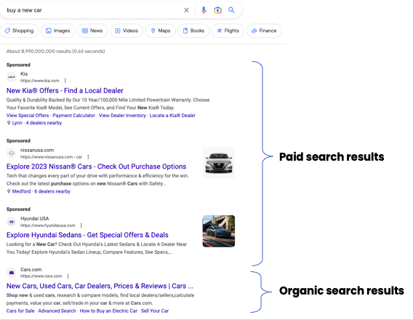Follow the 'View Special Offers' Kia sitelink
413x320 pixels.
click(x=28, y=116)
